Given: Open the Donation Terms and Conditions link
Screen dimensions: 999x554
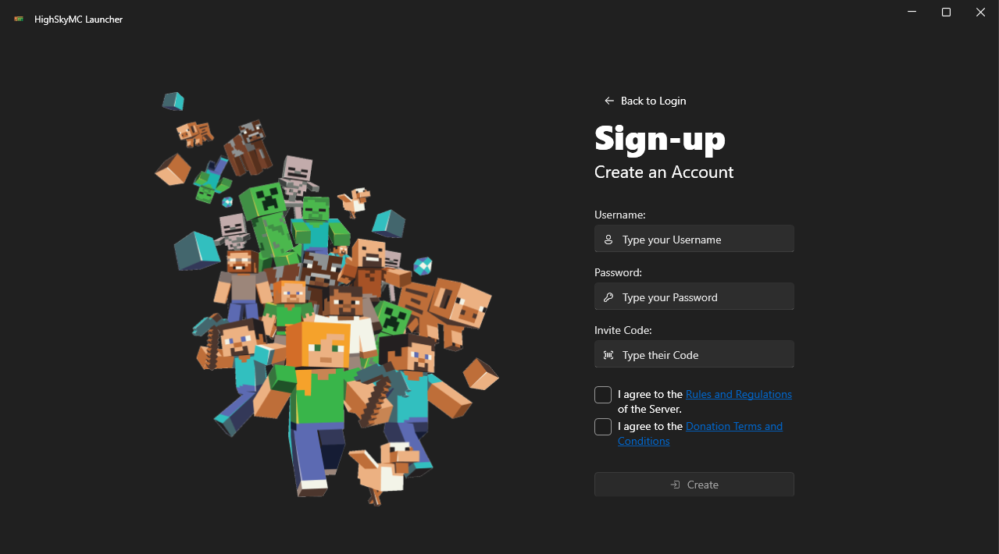Looking at the screenshot, I should click(733, 426).
